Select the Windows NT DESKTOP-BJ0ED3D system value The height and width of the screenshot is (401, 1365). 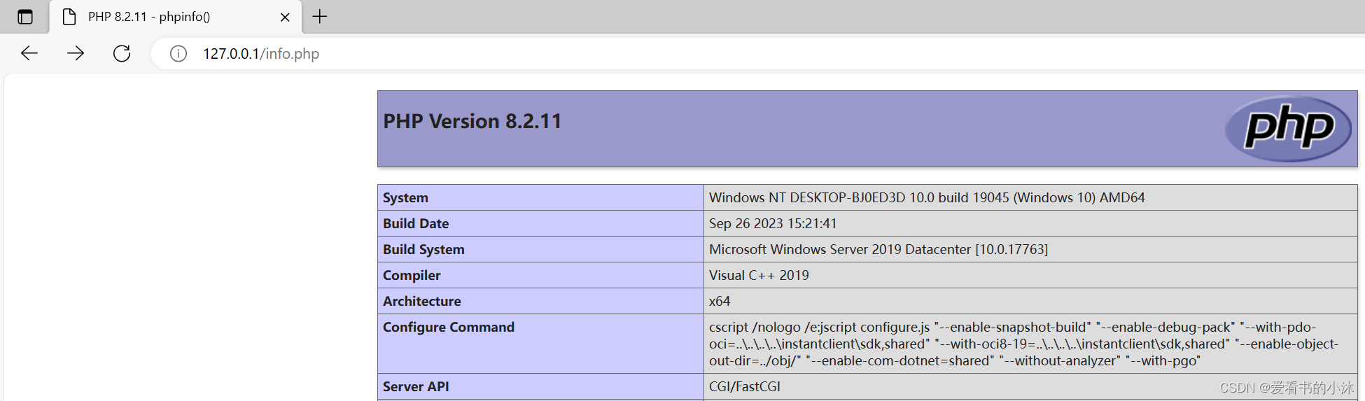click(x=927, y=198)
